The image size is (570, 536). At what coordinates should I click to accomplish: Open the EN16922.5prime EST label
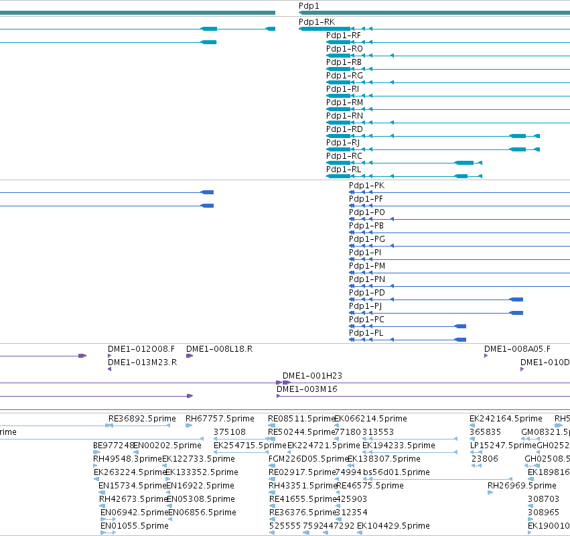click(x=200, y=486)
